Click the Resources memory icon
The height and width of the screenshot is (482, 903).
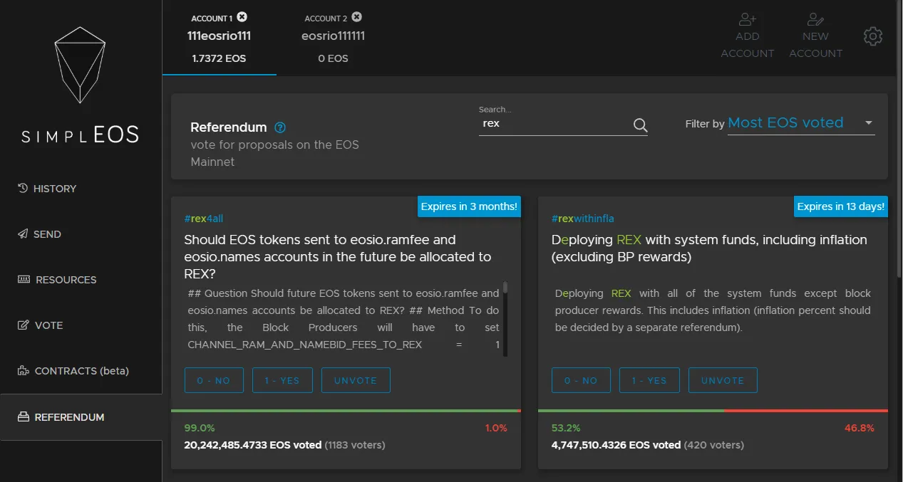(24, 279)
